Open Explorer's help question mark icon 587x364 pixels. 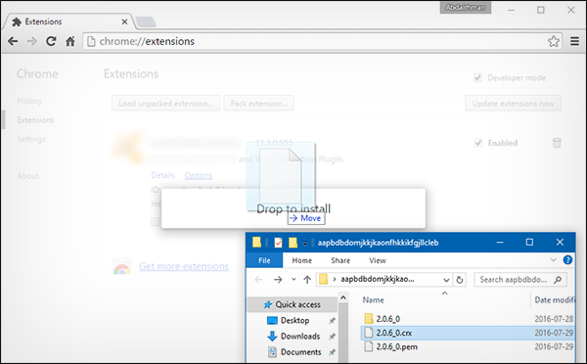click(x=567, y=260)
